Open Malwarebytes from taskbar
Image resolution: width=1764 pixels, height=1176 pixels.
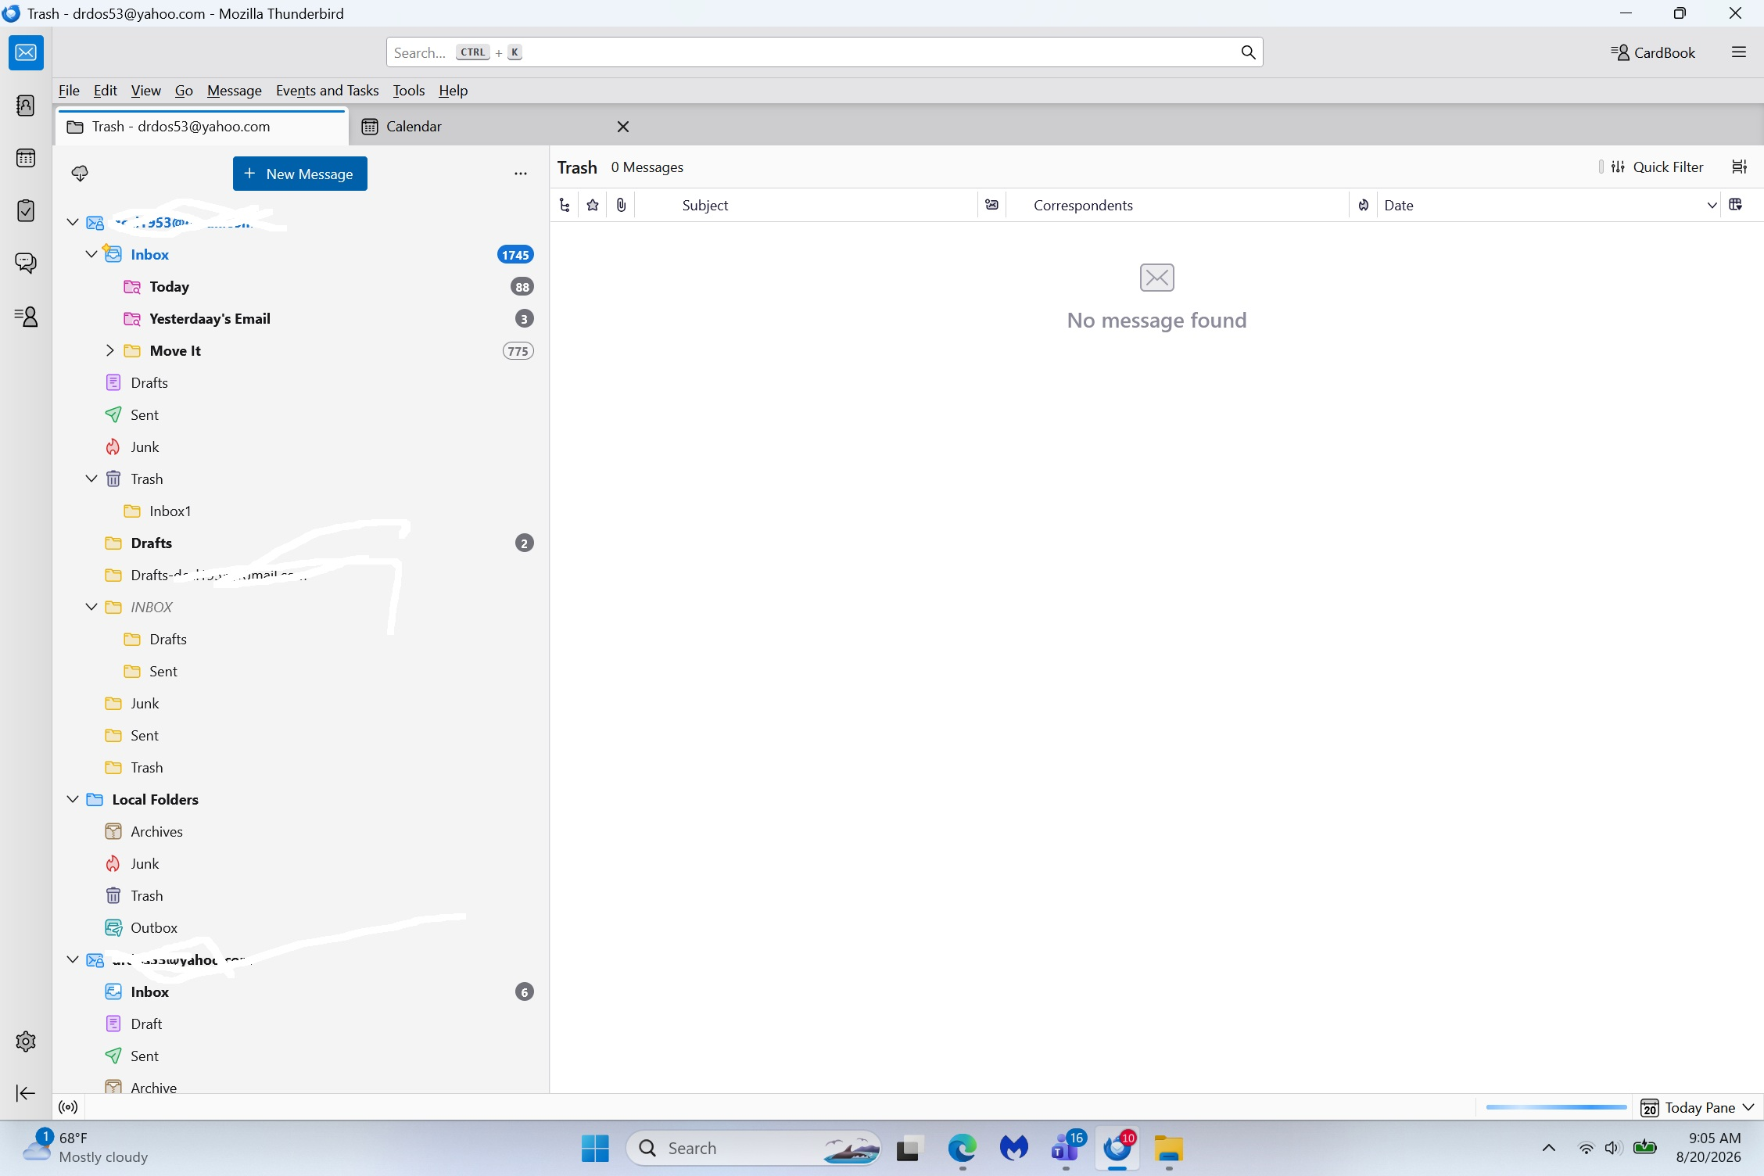[1014, 1148]
